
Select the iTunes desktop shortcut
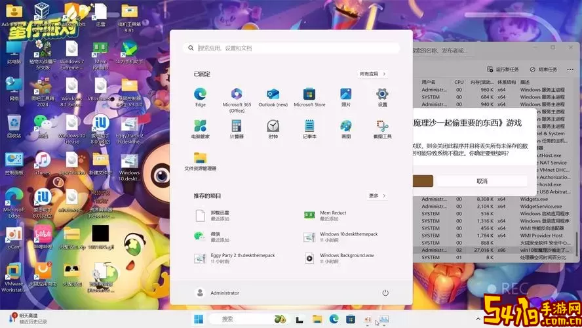coord(43,163)
